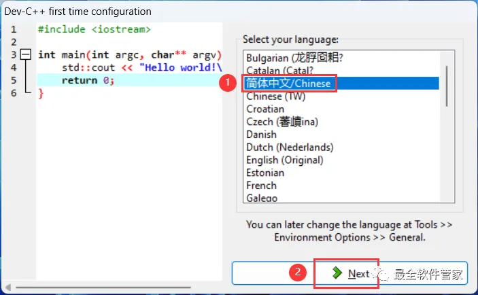
Task: Select Bulgarian in the language list
Action: click(341, 58)
